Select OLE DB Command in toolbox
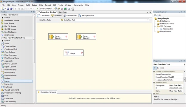Screen dimensions: 186x107 (12, 90)
